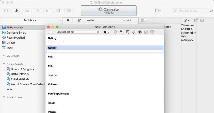This screenshot has height=113, width=214.
Task: Click the activity feed bell icon
Action: pyautogui.click(x=27, y=11)
